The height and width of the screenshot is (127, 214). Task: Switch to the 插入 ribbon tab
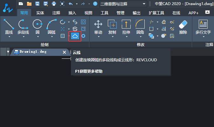(x=72, y=13)
